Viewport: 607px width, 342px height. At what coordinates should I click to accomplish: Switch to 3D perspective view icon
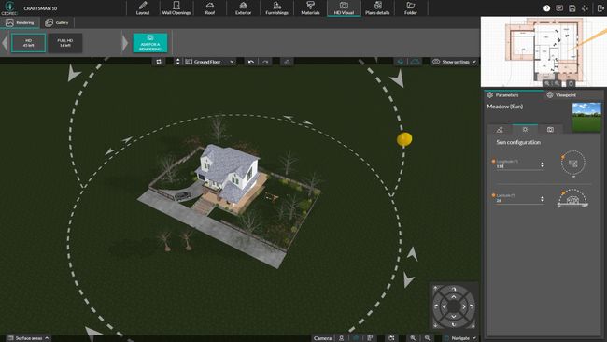[356, 338]
